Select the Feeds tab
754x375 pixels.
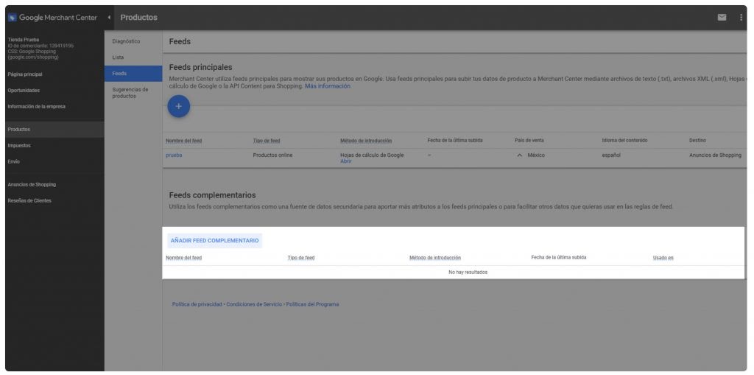133,74
